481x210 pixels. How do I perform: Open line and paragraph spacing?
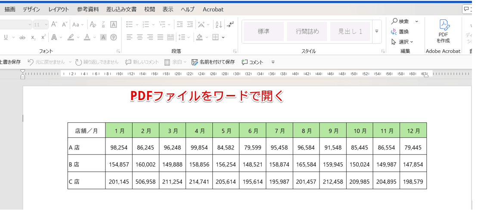pyautogui.click(x=182, y=37)
